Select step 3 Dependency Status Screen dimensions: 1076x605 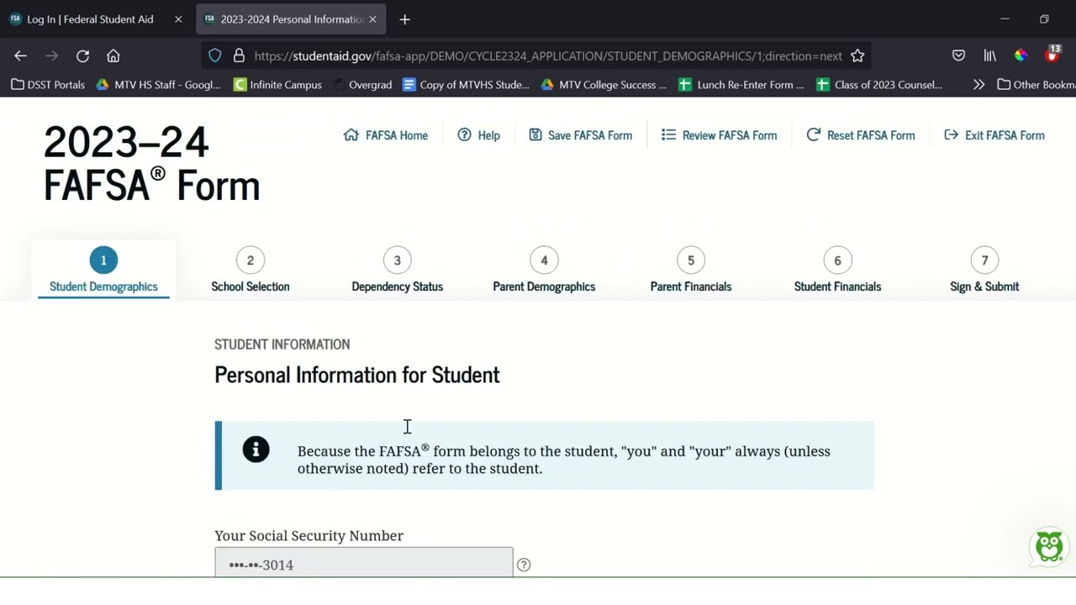(397, 271)
